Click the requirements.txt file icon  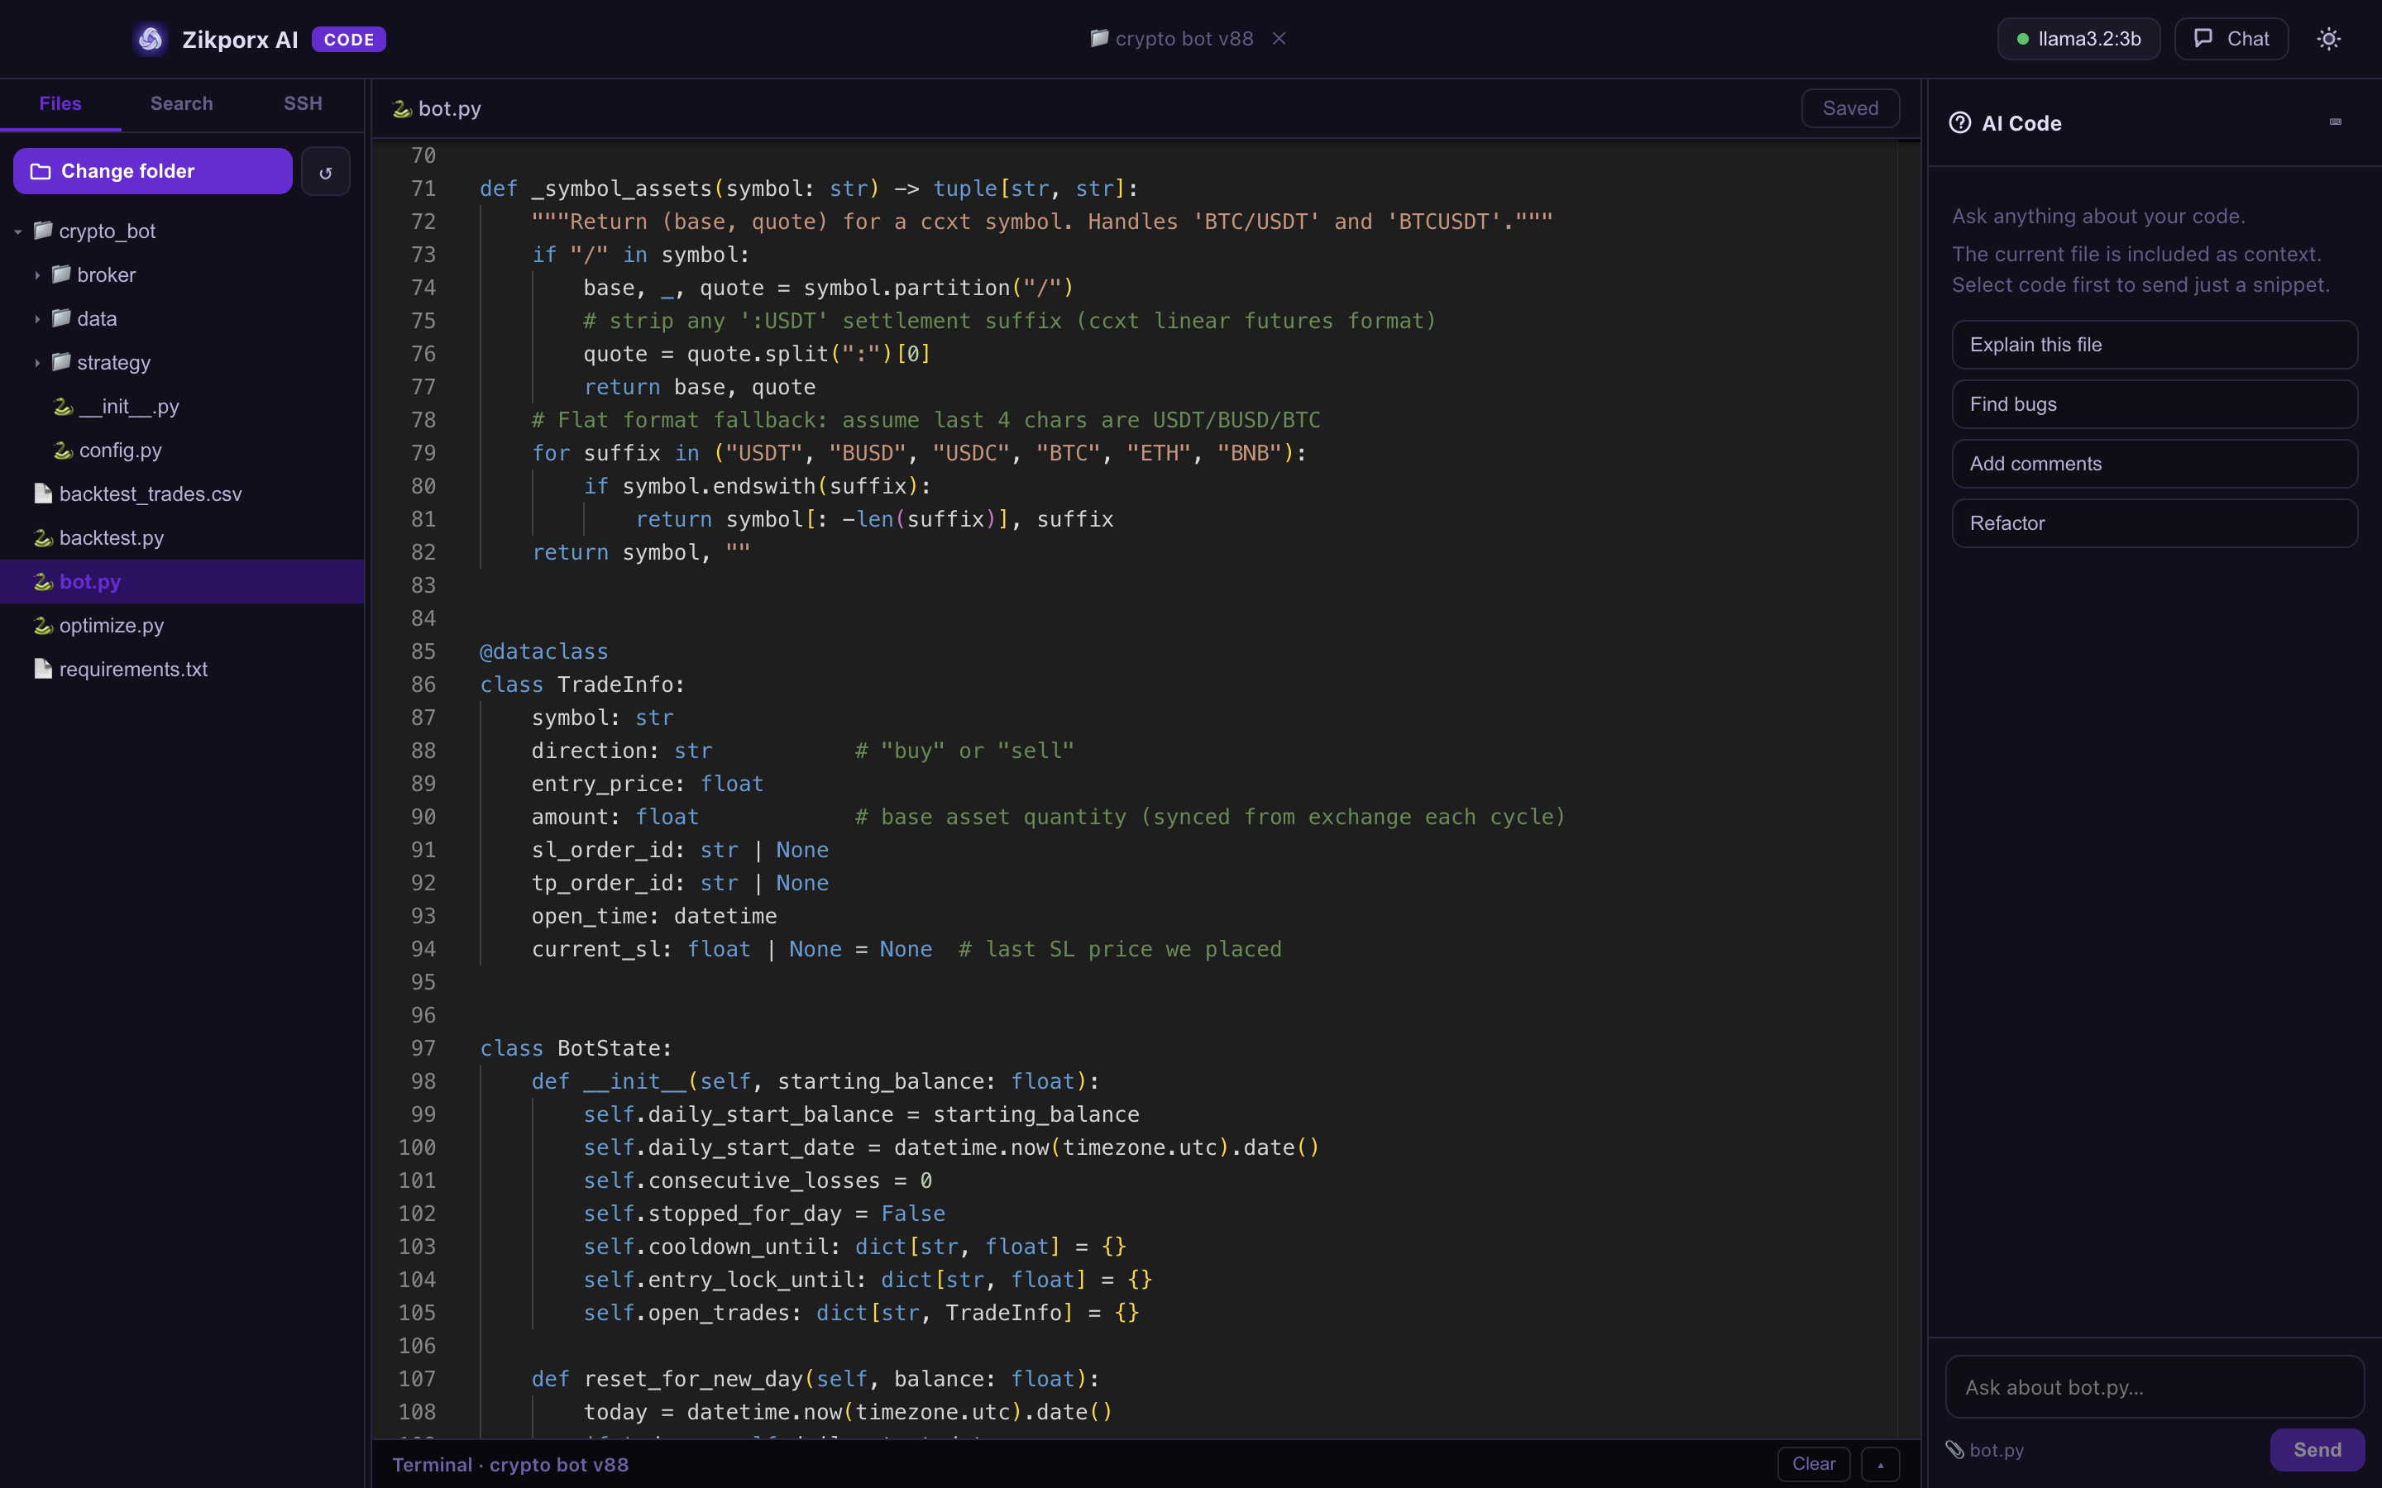[43, 668]
